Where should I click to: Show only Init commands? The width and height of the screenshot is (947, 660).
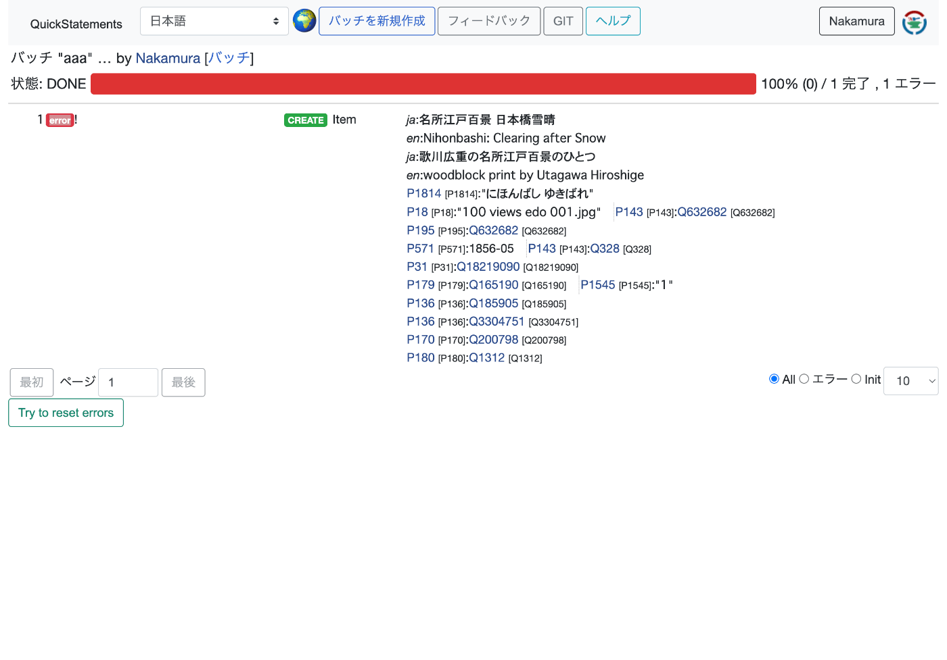point(857,379)
